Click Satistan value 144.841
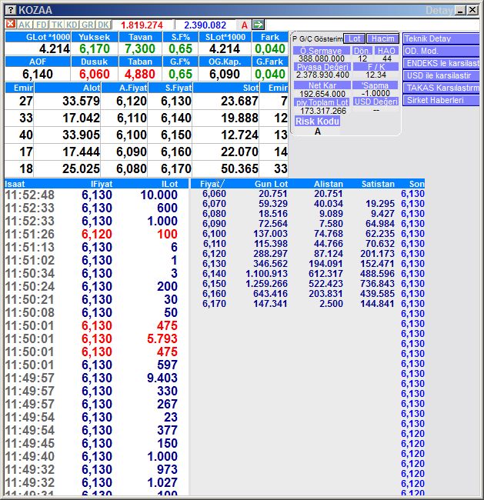The width and height of the screenshot is (484, 500). click(x=378, y=304)
